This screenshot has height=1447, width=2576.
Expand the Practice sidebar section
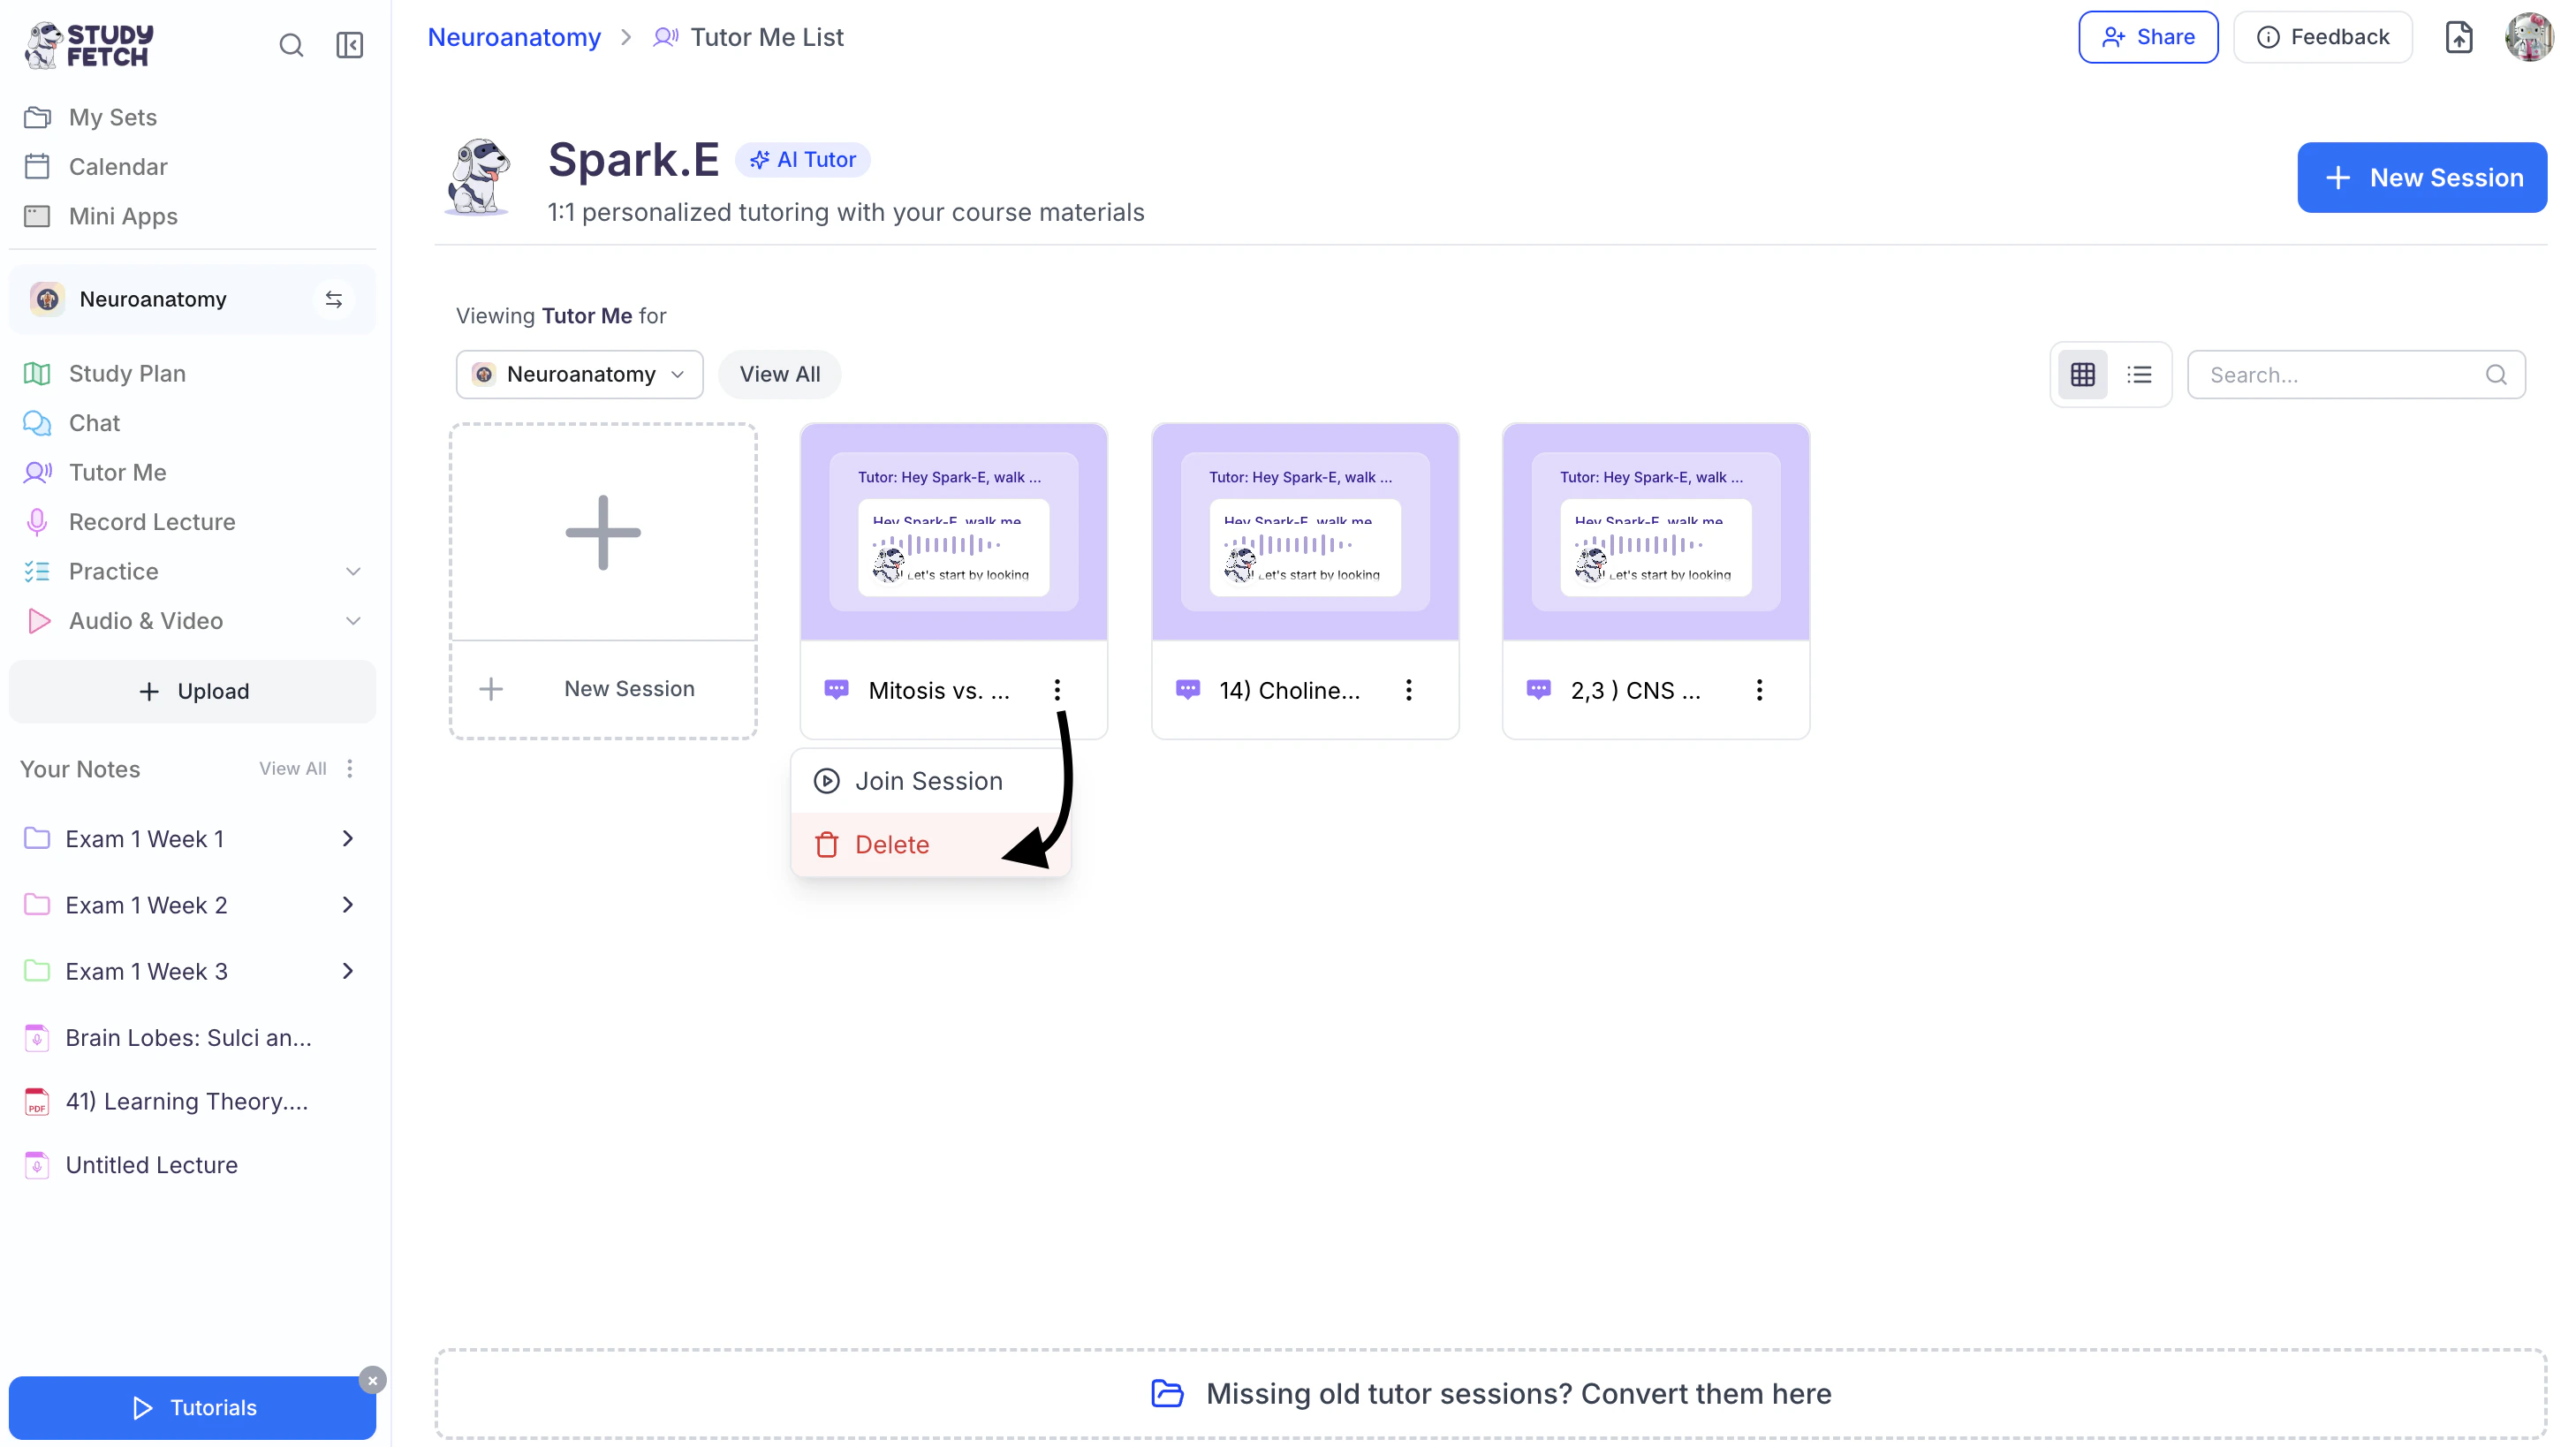353,571
